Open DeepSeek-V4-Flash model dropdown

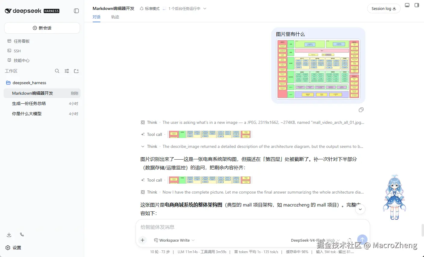tap(315, 240)
